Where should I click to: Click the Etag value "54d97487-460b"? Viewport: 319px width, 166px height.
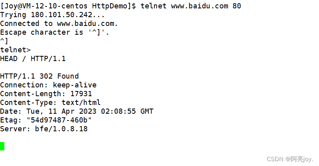59,120
